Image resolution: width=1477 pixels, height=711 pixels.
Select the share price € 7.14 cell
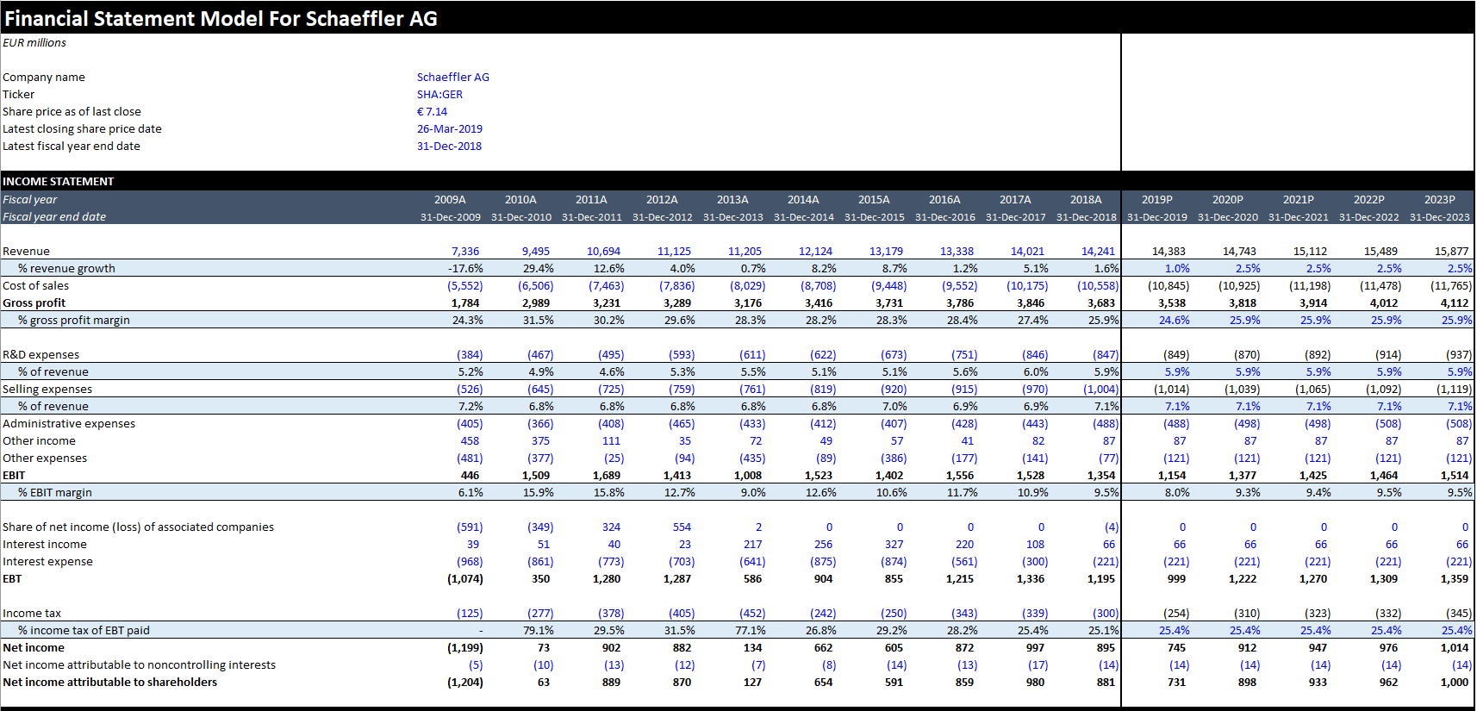pyautogui.click(x=432, y=112)
